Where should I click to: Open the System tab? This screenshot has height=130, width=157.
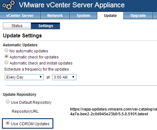[x=83, y=16]
